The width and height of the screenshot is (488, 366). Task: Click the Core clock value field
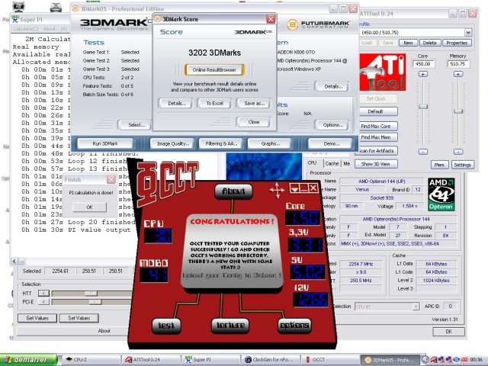click(423, 64)
